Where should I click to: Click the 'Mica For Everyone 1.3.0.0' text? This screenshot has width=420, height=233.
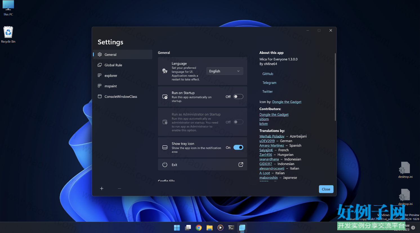coord(278,59)
